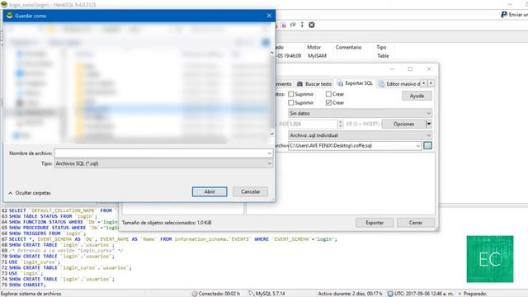
Task: Click the Cancelar button in Guardar como
Action: (x=251, y=191)
